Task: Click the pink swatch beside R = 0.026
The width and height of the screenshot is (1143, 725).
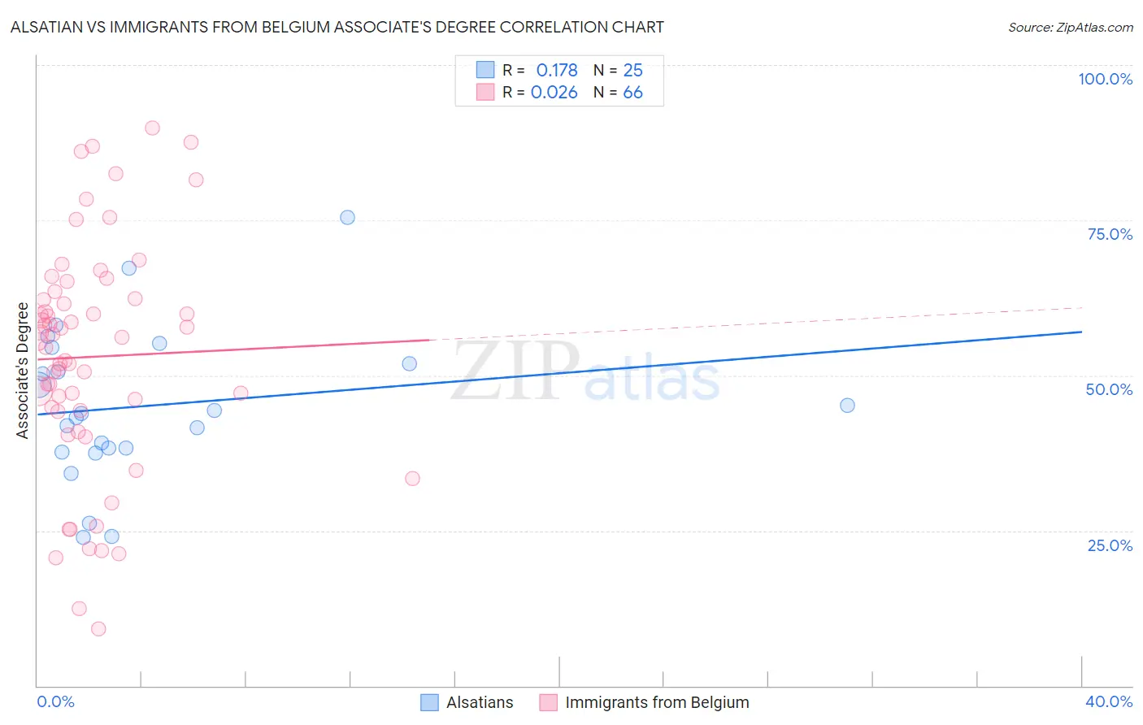Action: click(x=485, y=92)
